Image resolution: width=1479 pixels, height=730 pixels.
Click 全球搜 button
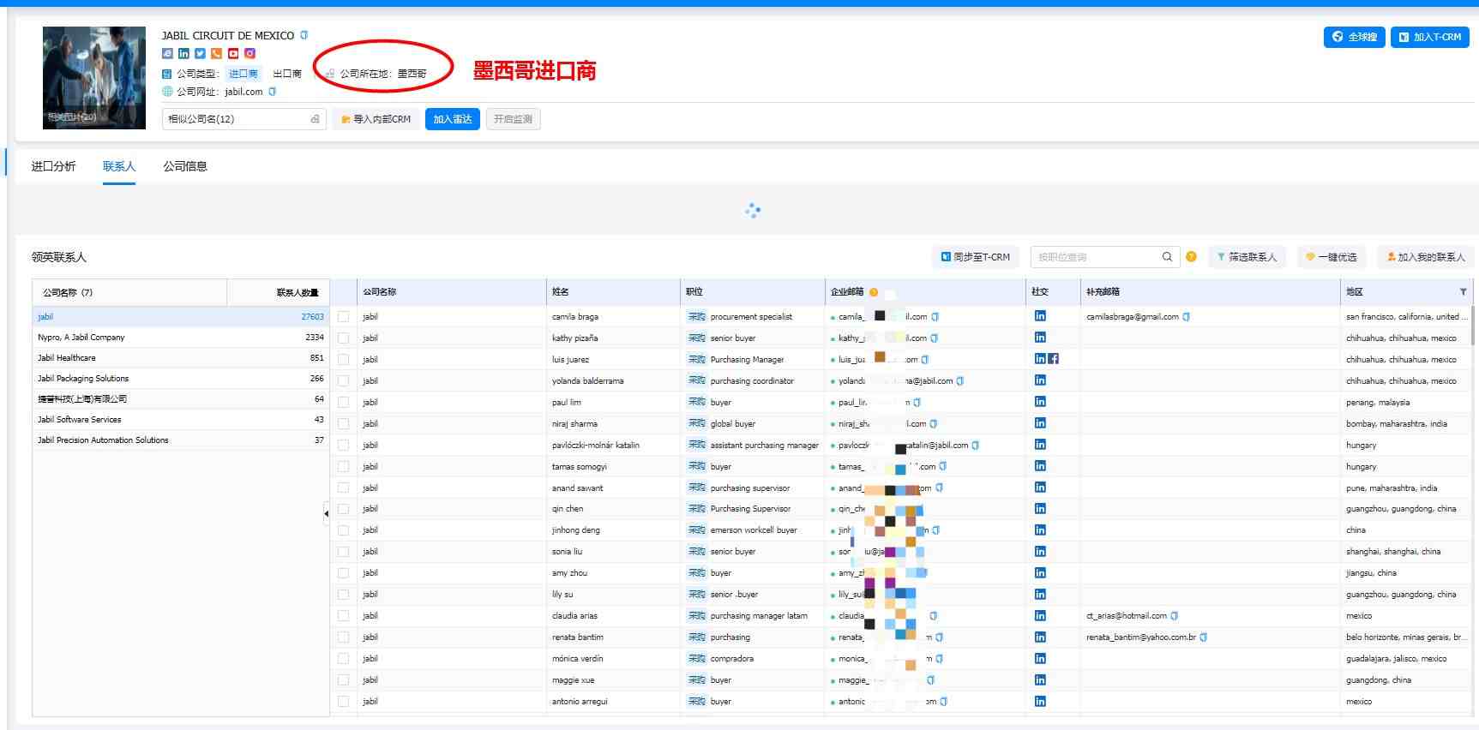pyautogui.click(x=1354, y=37)
